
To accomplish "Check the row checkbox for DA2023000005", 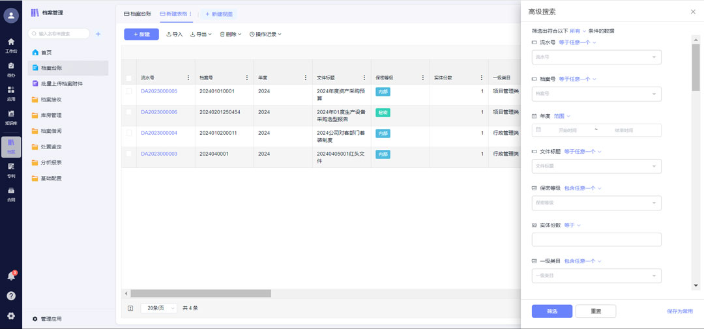I will coord(129,91).
